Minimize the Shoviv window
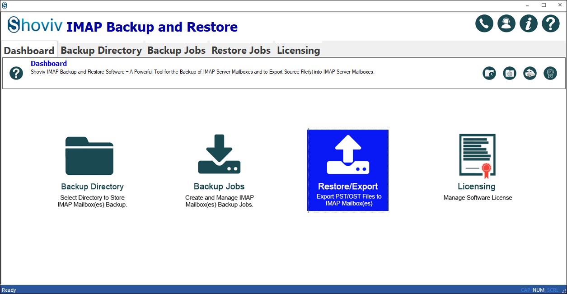This screenshot has height=294, width=567. 528,5
